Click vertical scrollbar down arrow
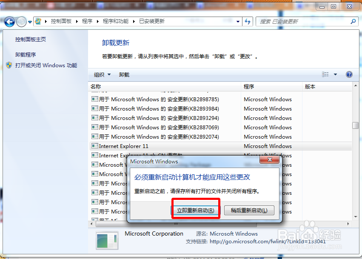The height and width of the screenshot is (259, 362). click(x=356, y=217)
